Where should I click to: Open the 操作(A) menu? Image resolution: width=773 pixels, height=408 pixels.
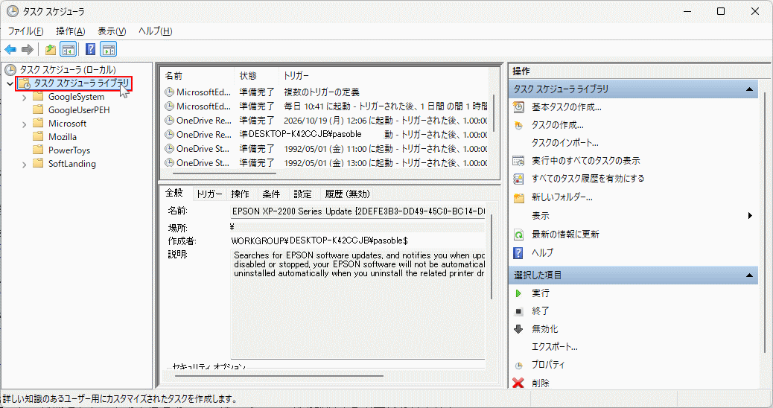tap(71, 31)
